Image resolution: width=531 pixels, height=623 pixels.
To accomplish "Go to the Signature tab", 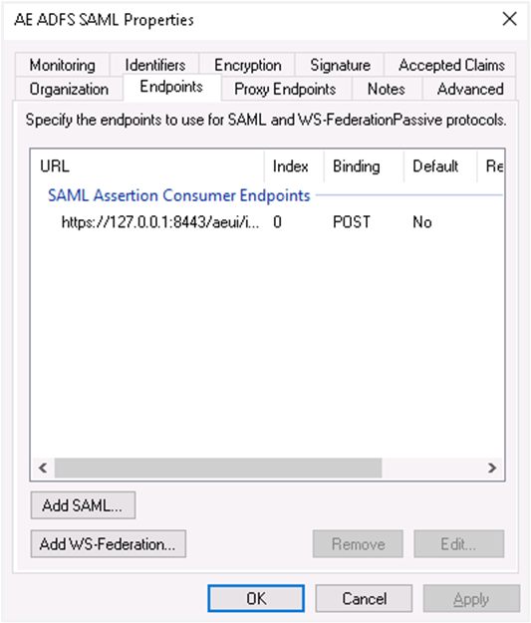I will 340,65.
